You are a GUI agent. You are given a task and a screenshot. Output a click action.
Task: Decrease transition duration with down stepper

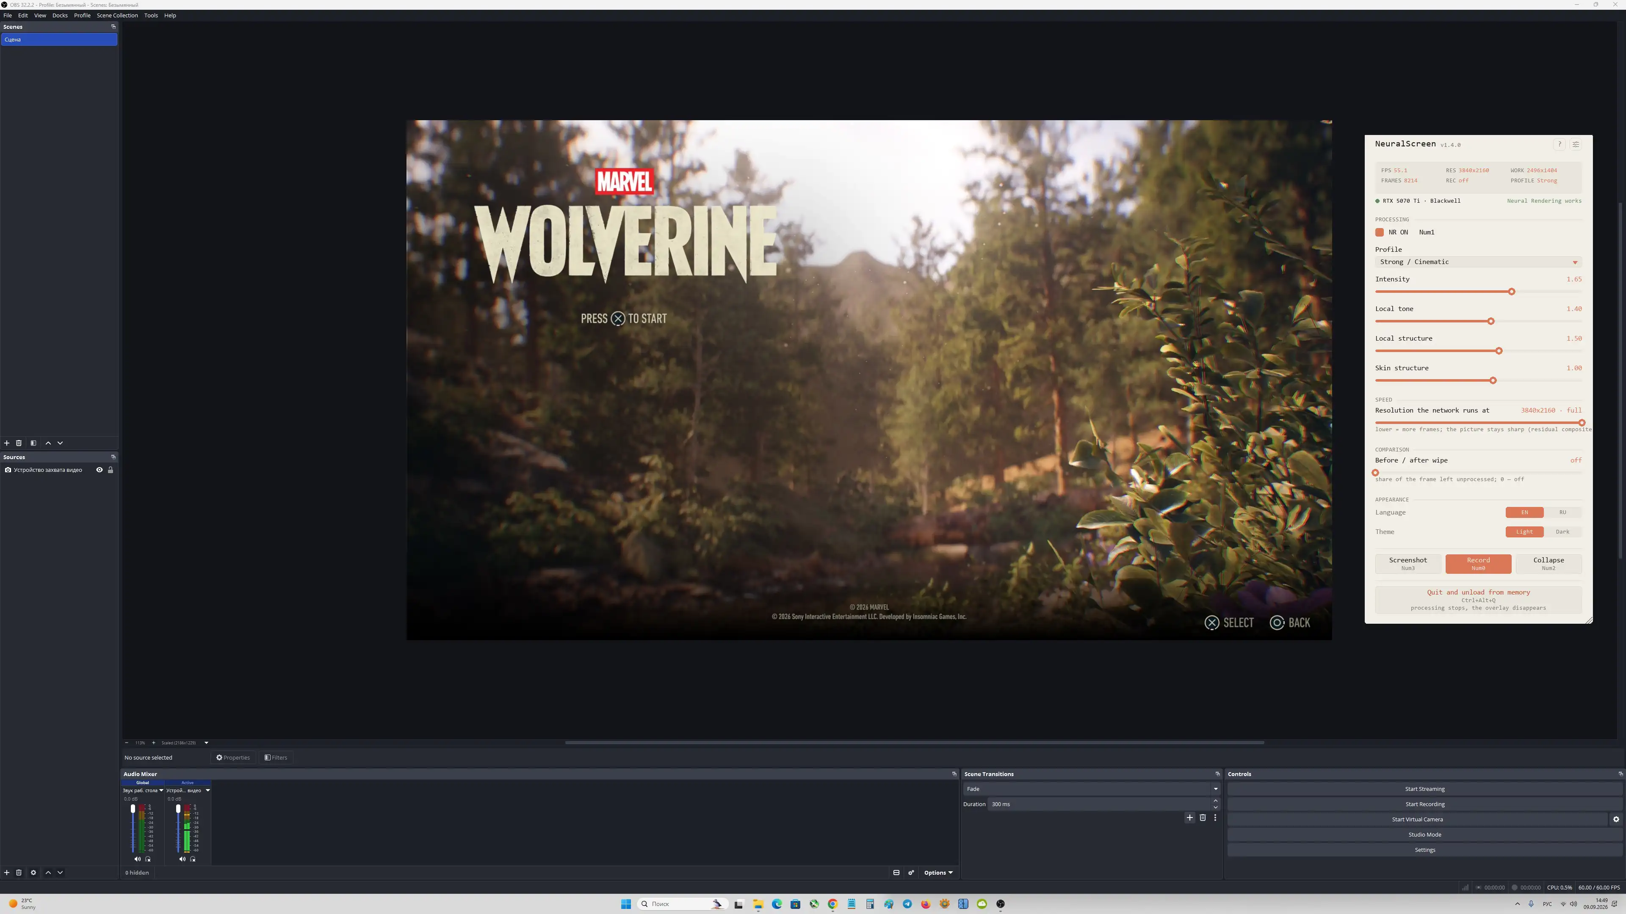coord(1215,807)
